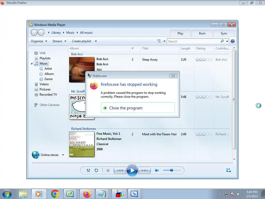Viewport: 265px width, 199px height.
Task: Click the Previous track button
Action: pos(120,170)
